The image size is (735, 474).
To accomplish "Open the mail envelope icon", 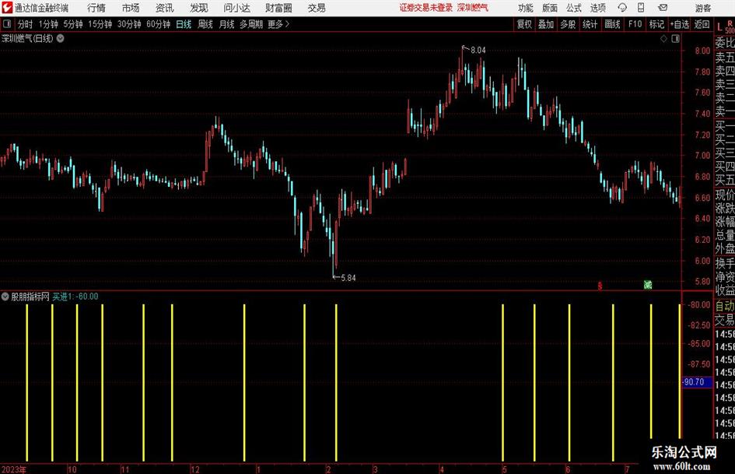I will tap(663, 8).
